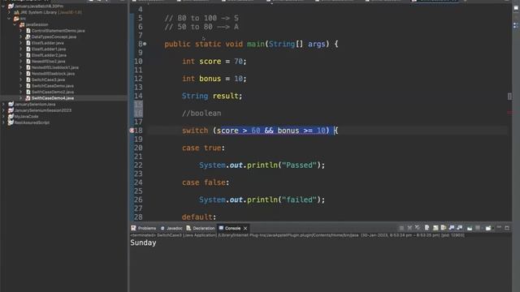Collapse the JanuaryJavaBatch project node
The image size is (520, 292).
[x=3, y=6]
